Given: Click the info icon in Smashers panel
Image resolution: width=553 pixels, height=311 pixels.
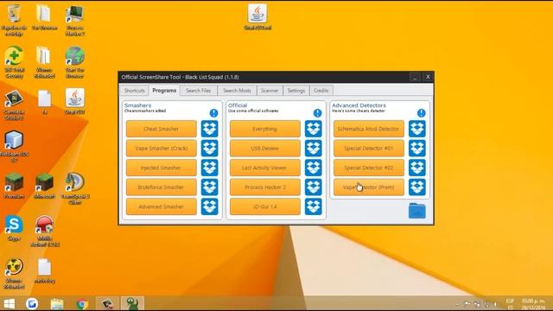Looking at the screenshot, I should tap(213, 113).
